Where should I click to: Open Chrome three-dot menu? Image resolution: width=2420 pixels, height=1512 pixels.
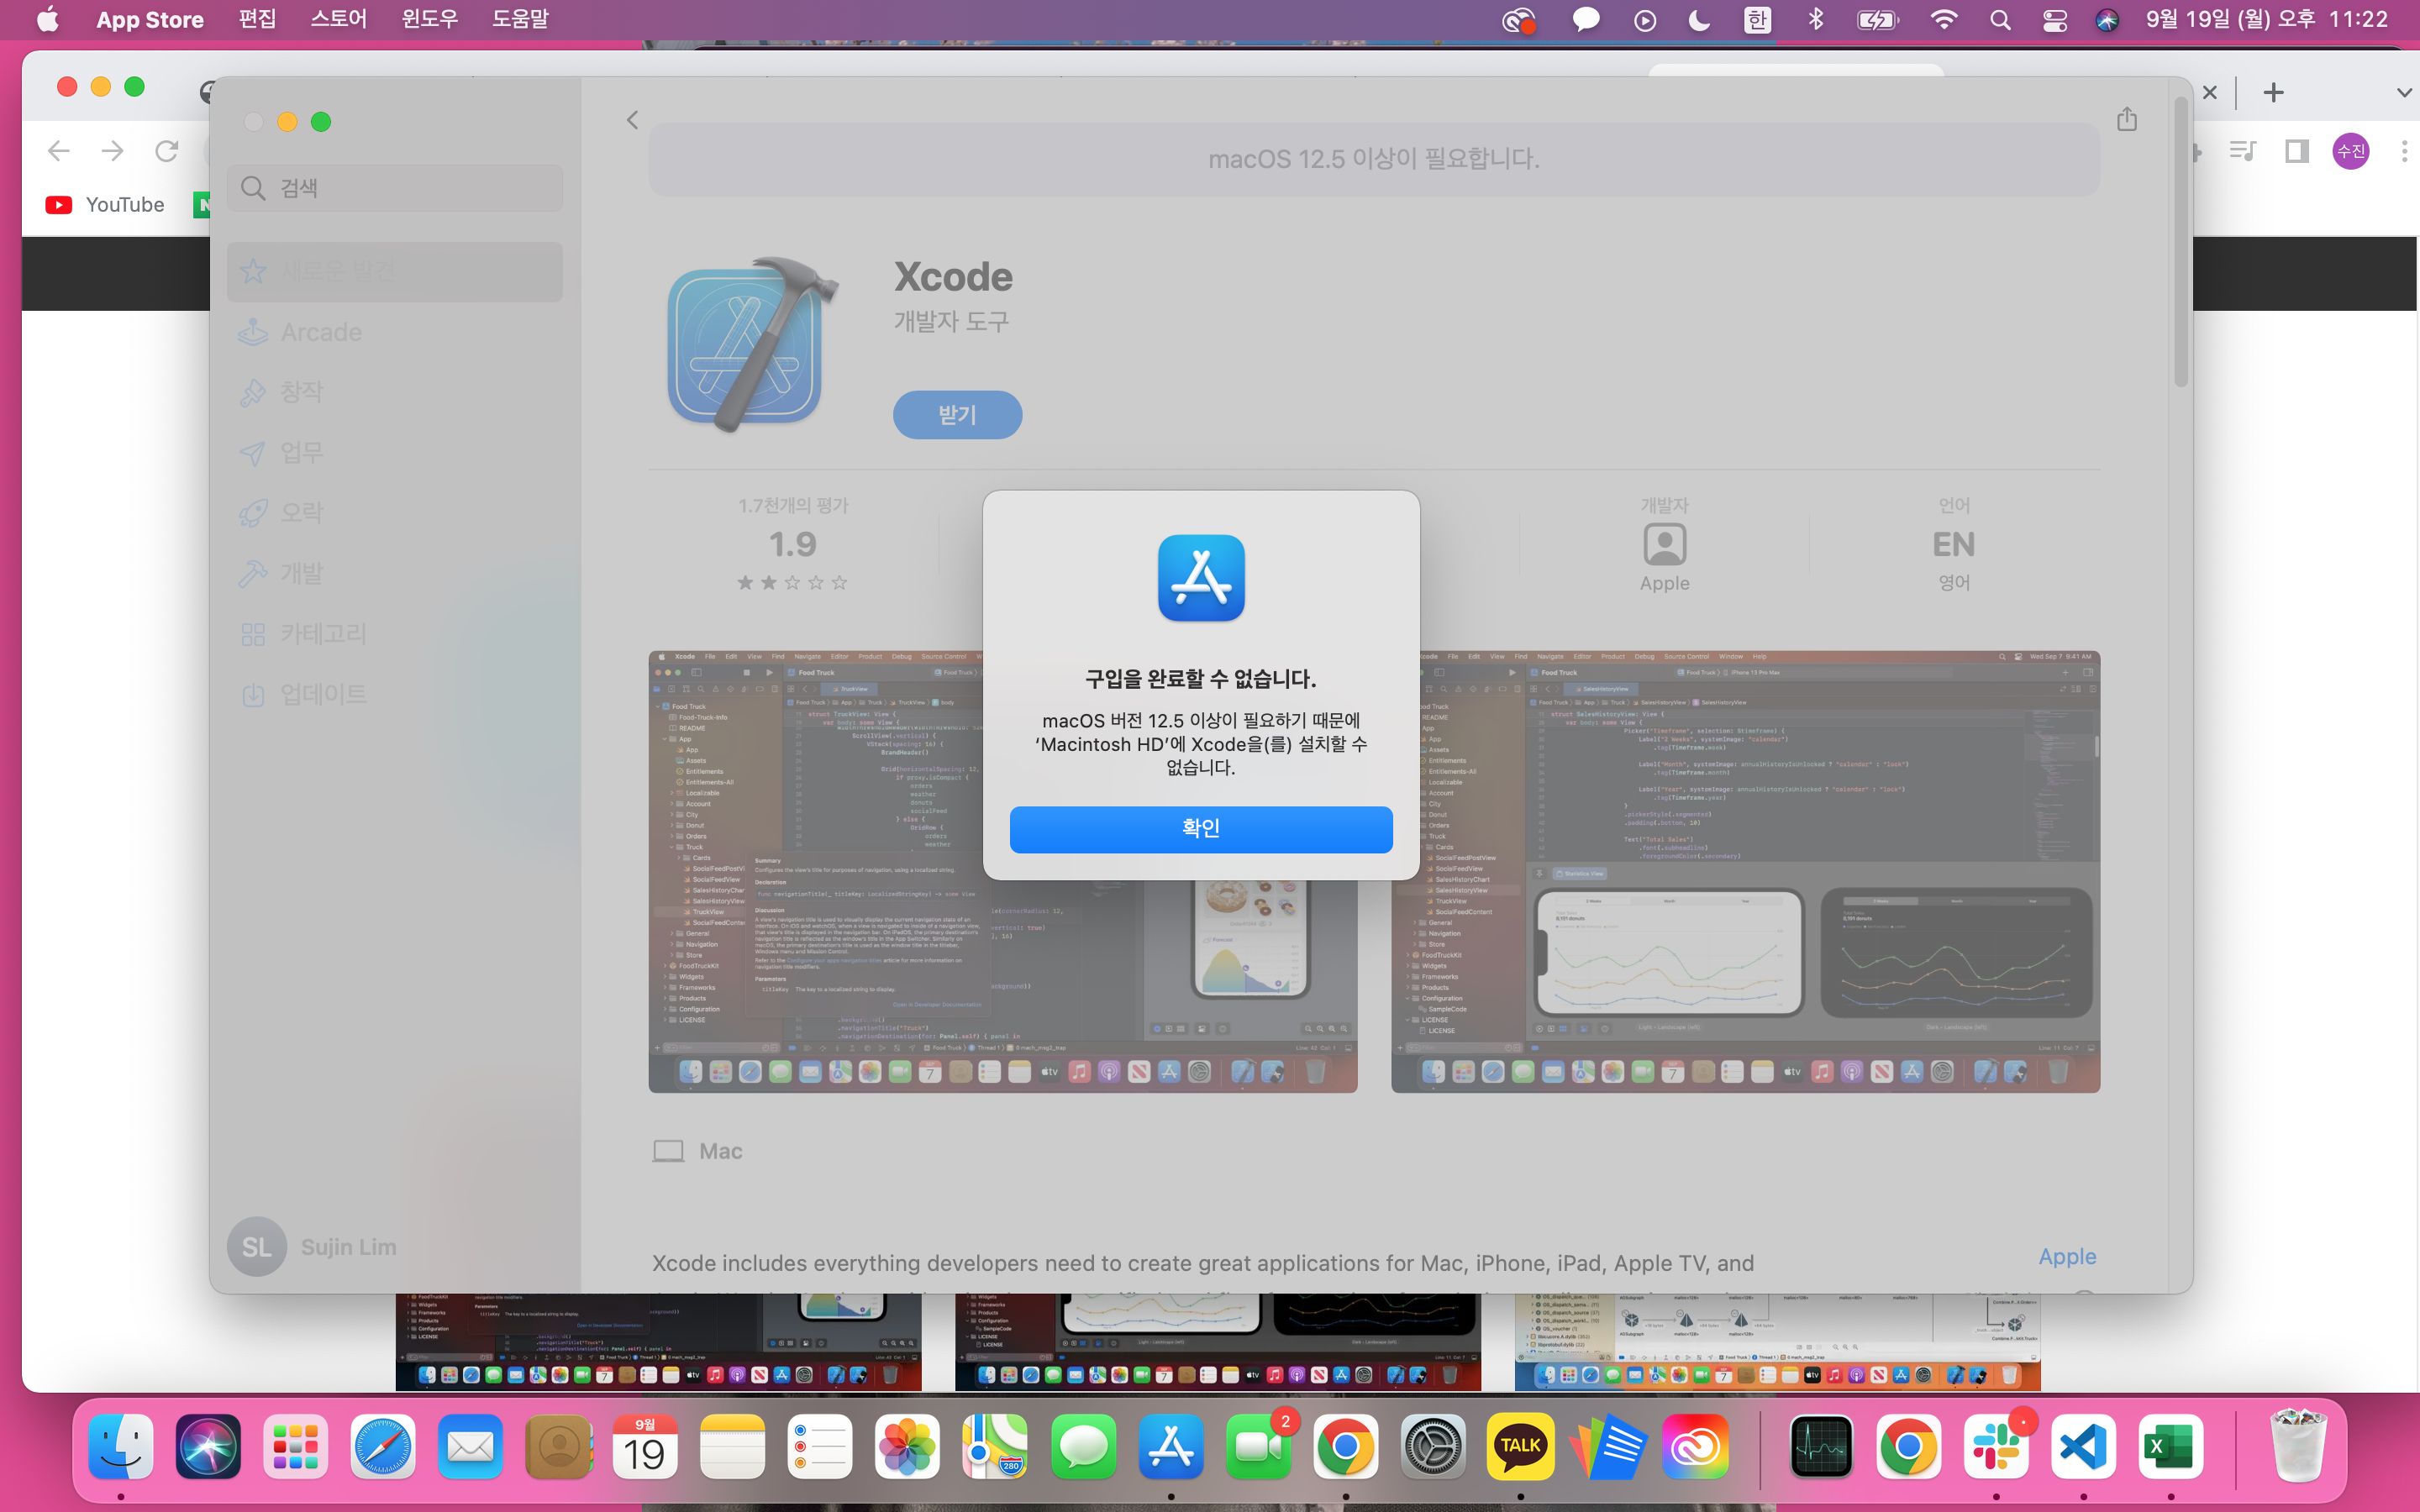point(2403,152)
